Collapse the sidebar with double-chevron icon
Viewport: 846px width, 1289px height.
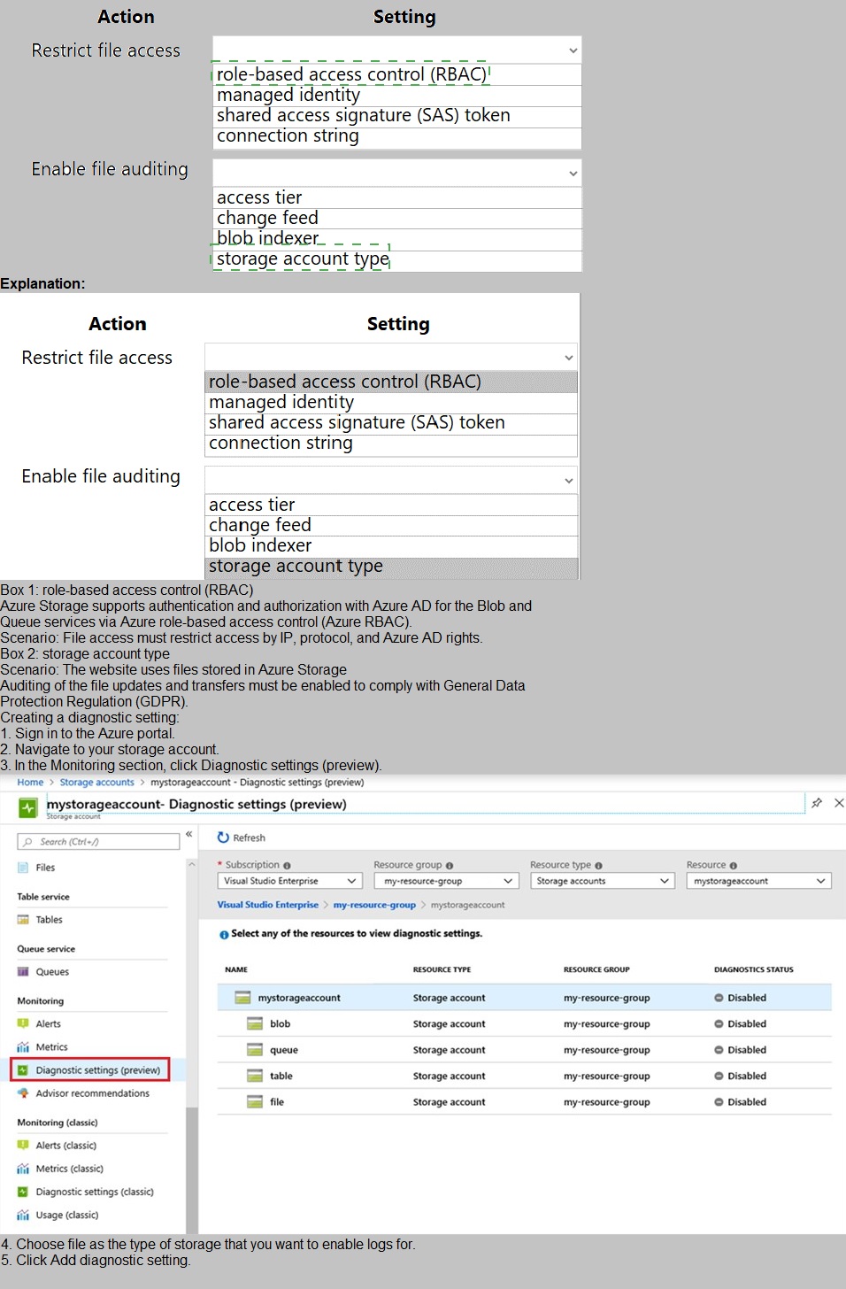click(x=188, y=835)
